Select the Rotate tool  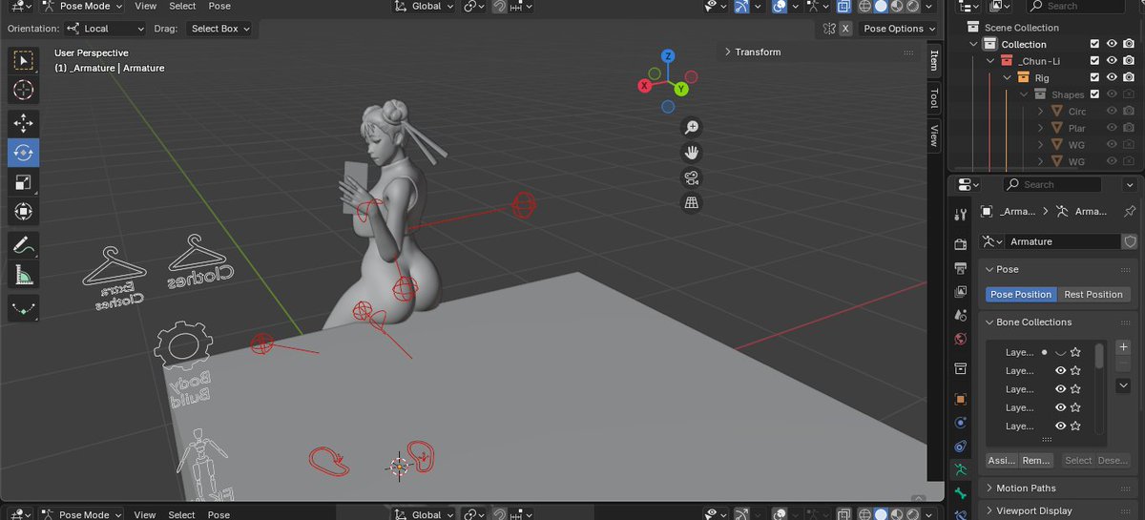point(24,152)
